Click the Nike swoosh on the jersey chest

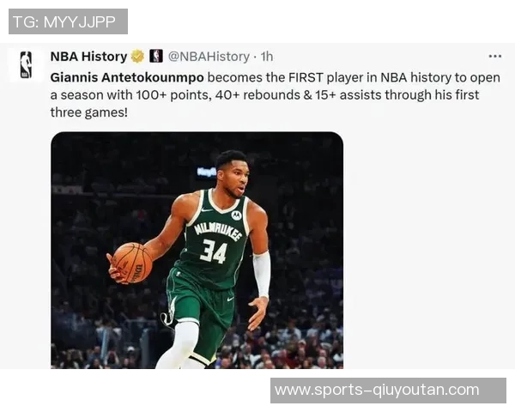[x=207, y=210]
